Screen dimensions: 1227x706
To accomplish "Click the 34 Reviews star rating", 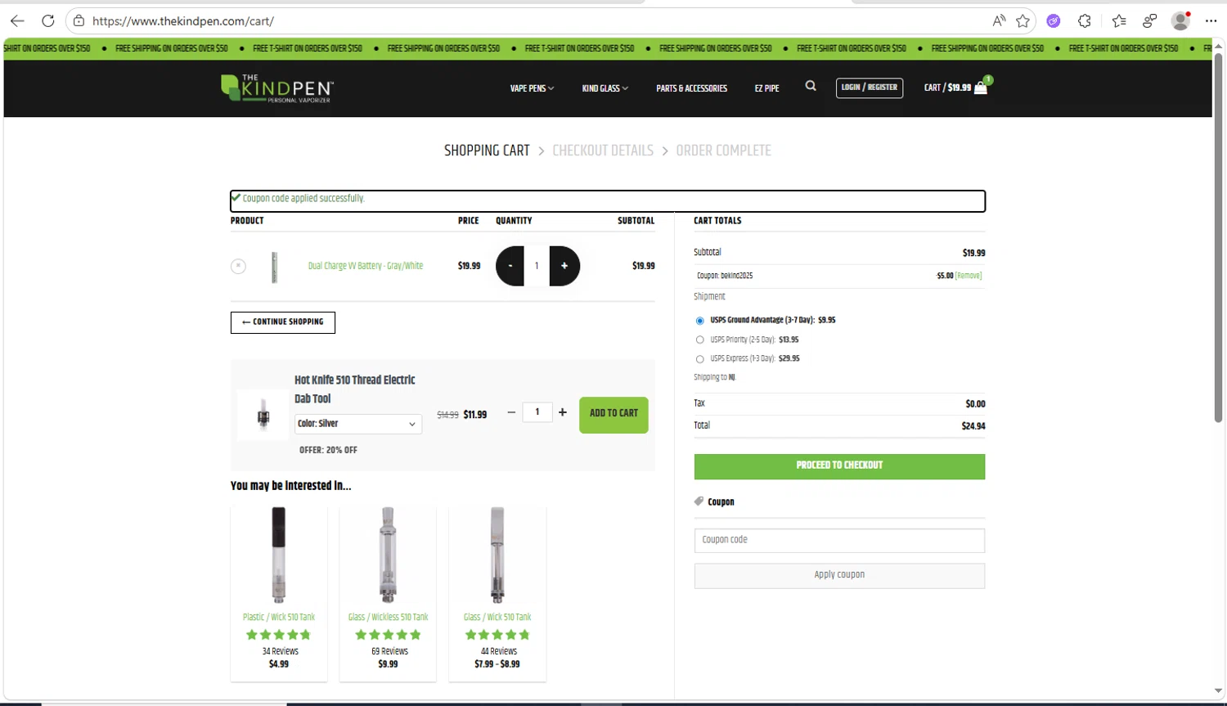I will coord(279,635).
